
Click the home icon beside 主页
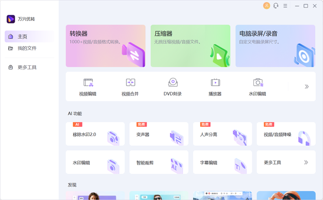coord(11,36)
